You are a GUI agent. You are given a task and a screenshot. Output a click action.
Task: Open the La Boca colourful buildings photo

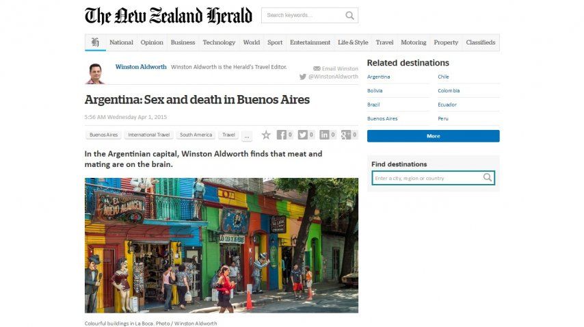point(222,246)
